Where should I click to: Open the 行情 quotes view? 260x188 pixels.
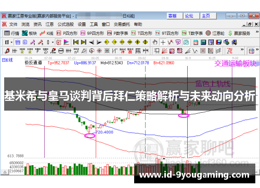pyautogui.click(x=11, y=33)
